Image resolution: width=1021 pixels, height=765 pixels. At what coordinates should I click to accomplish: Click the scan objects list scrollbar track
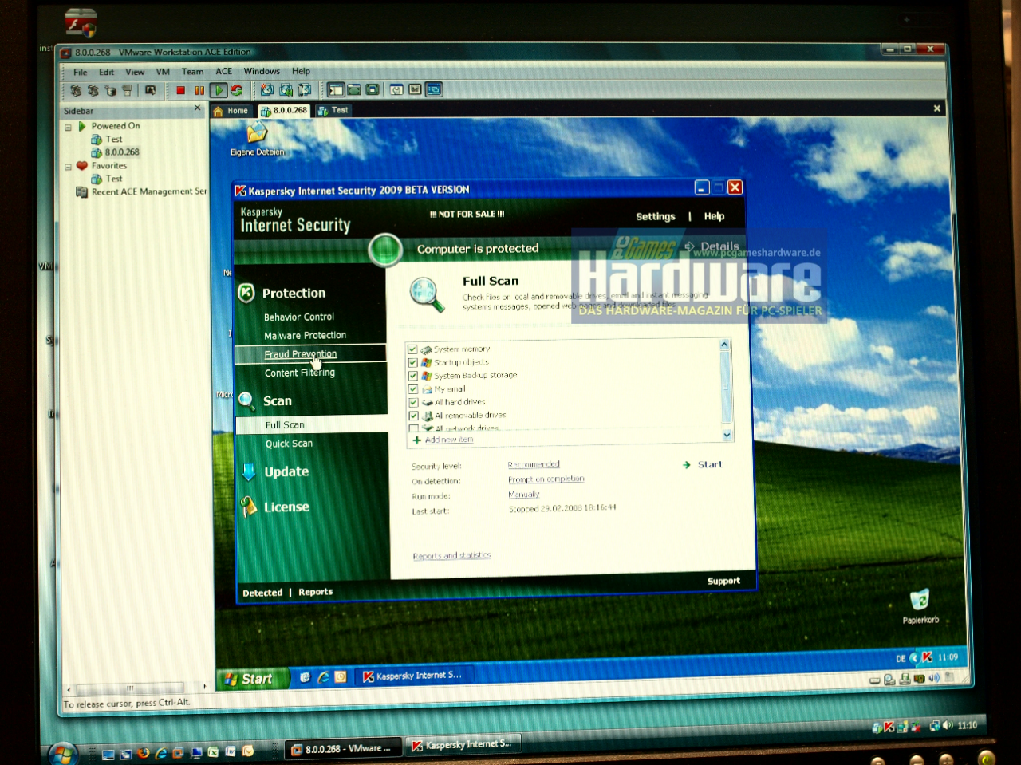point(726,391)
